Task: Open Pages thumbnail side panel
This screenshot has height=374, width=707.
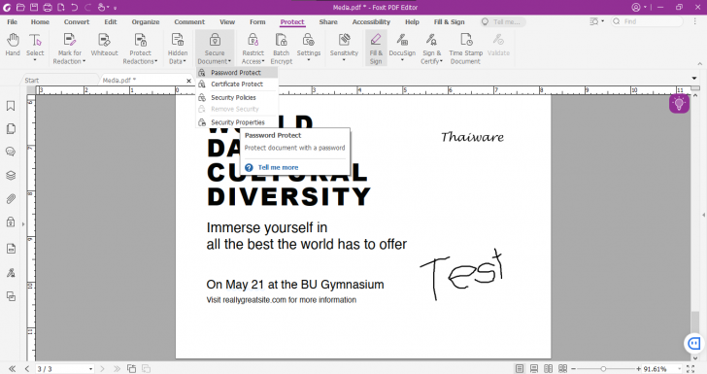Action: [11, 129]
